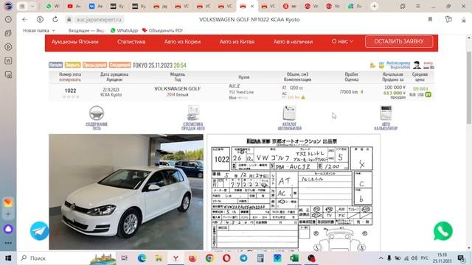Open the mail envelope icon in the left sidebar

(8, 202)
